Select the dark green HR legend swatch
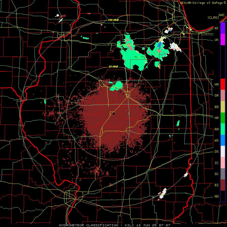Image resolution: width=227 pixels, height=227 pixels. tap(223, 118)
